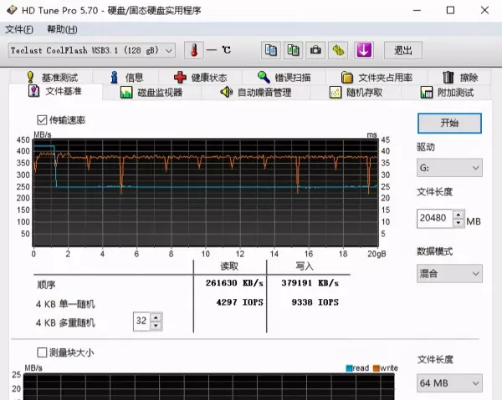Click the 4297 IOPS read value
Screen dimensions: 502x400
tap(240, 302)
